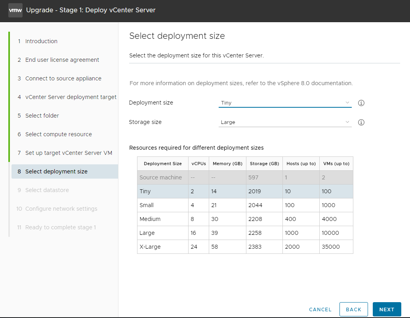Screen dimensions: 410x318
Task: Click the Upgrade Stage 1 window title
Action: tap(91, 10)
